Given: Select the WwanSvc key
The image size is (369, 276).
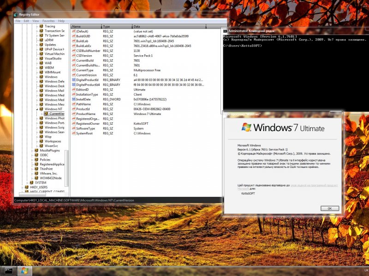Looking at the screenshot, I should pyautogui.click(x=51, y=146).
